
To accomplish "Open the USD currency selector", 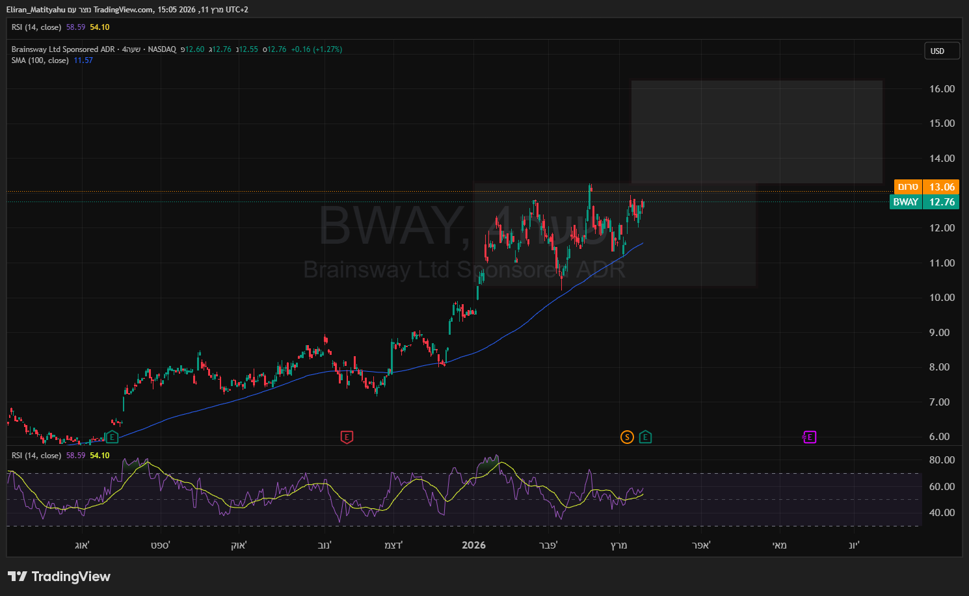I will coord(942,51).
